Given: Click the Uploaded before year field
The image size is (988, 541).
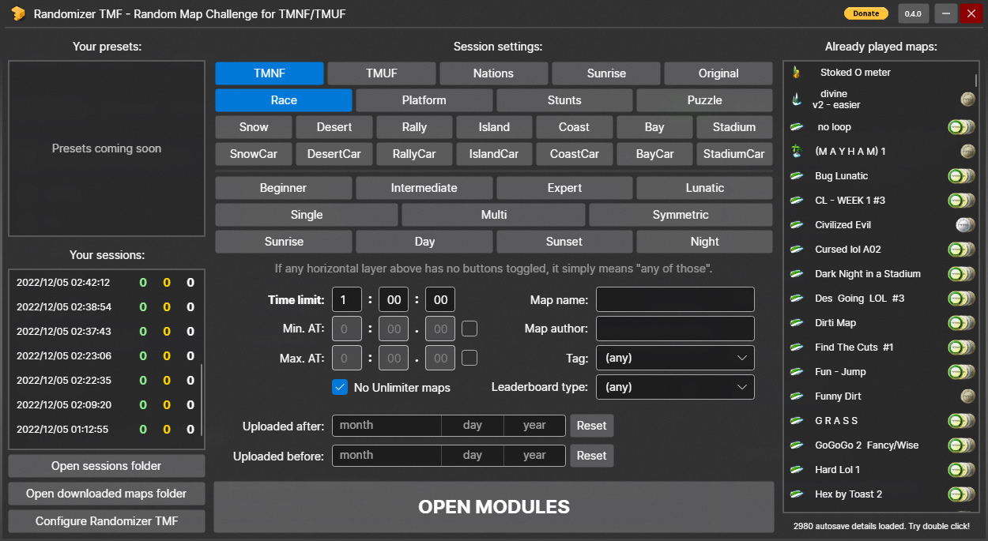Looking at the screenshot, I should (534, 456).
